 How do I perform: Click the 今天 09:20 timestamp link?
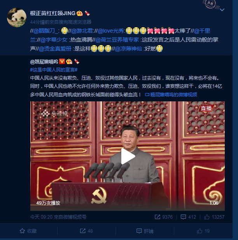pos(41,217)
